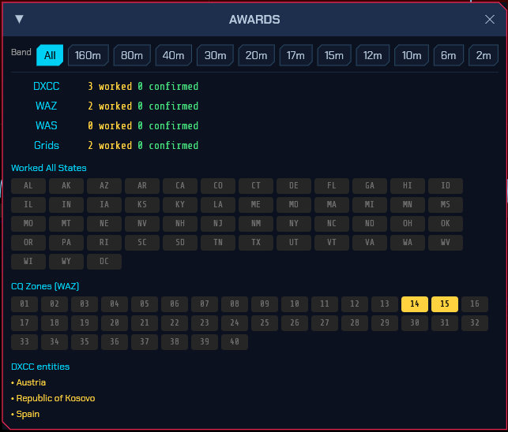This screenshot has width=508, height=432.
Task: Click CQ zone 16 tile
Action: 475,304
